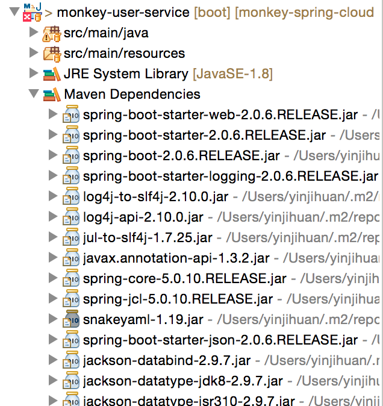
Task: Collapse the monkey-user-service project node
Action: click(x=14, y=11)
